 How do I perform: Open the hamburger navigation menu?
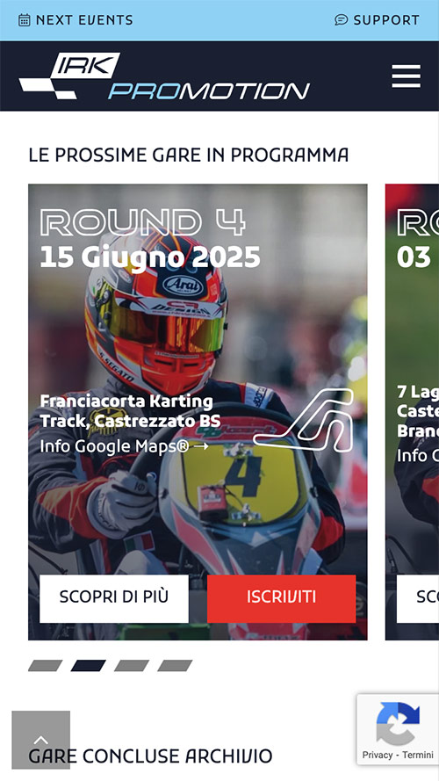(406, 76)
